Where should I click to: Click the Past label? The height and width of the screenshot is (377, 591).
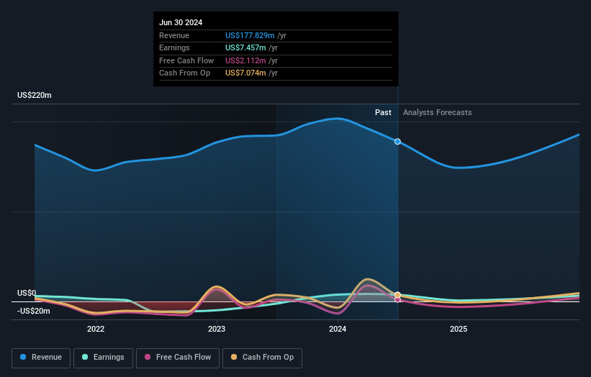pos(383,112)
